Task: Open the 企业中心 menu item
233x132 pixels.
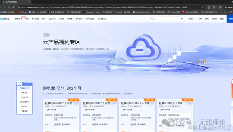Action: coord(52,19)
